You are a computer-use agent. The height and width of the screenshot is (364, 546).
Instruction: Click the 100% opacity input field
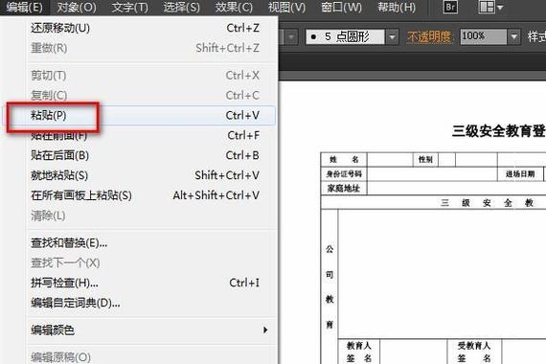[x=484, y=36]
